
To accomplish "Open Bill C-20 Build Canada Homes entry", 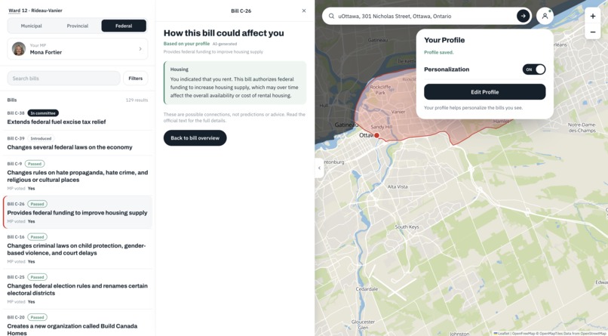I will coord(78,324).
